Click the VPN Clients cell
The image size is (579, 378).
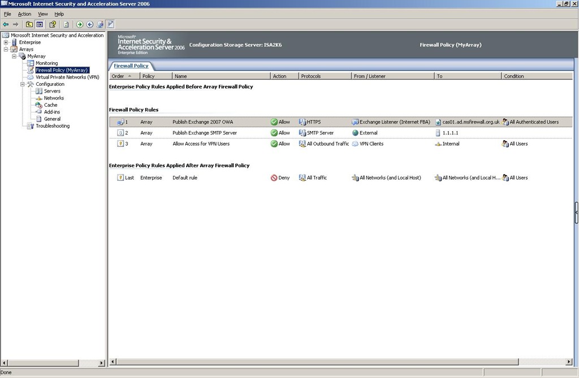(368, 144)
